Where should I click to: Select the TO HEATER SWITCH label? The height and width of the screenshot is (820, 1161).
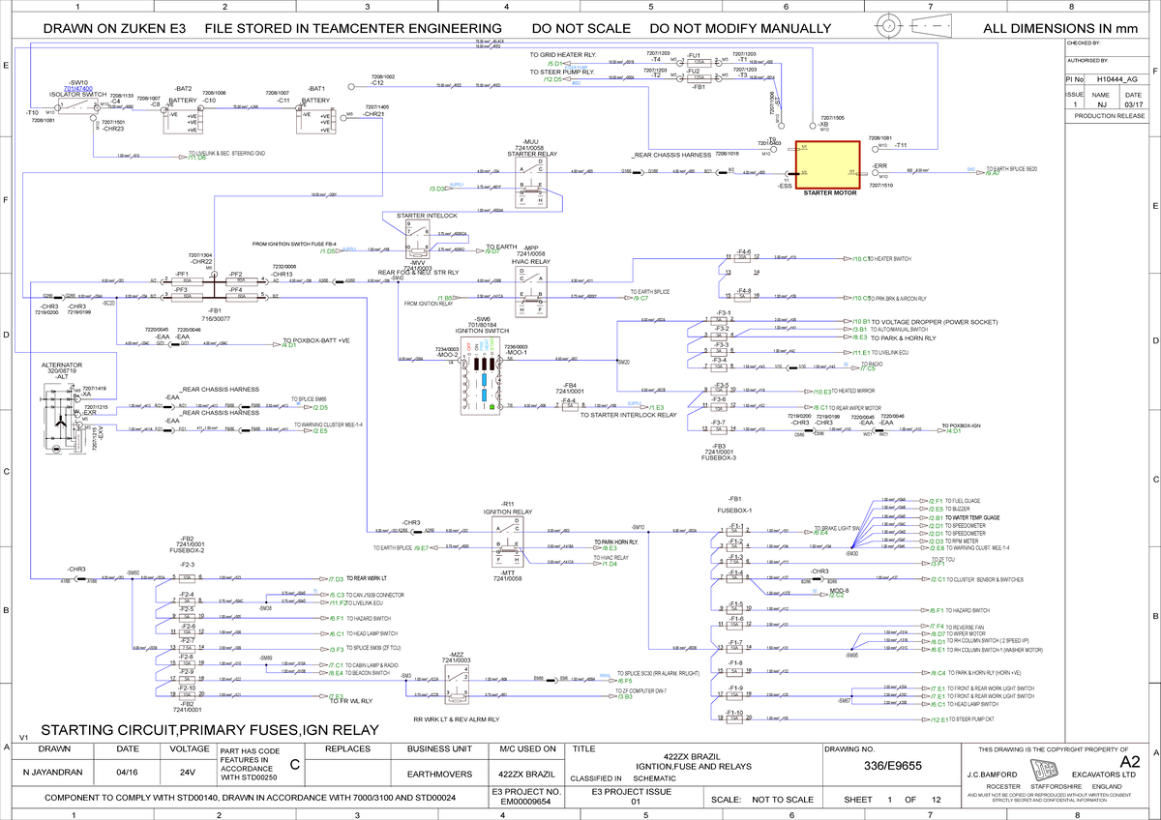coord(889,259)
